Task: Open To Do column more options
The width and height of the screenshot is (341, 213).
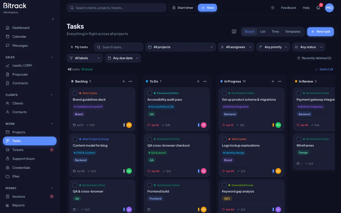Action: [x=205, y=81]
